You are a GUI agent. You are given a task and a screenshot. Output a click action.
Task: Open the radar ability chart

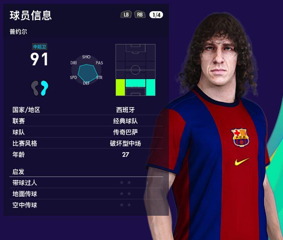tap(86, 70)
